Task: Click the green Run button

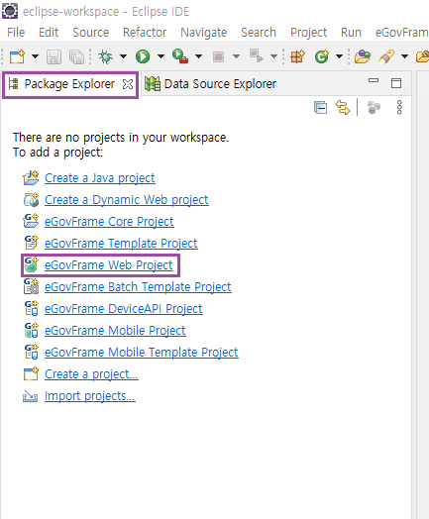Action: coord(143,56)
